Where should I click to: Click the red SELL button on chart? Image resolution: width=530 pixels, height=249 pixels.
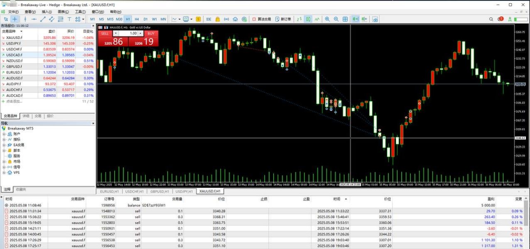(x=105, y=34)
